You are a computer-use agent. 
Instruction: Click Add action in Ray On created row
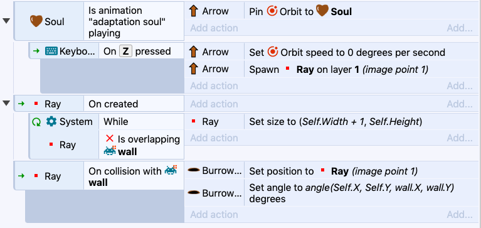pyautogui.click(x=214, y=104)
